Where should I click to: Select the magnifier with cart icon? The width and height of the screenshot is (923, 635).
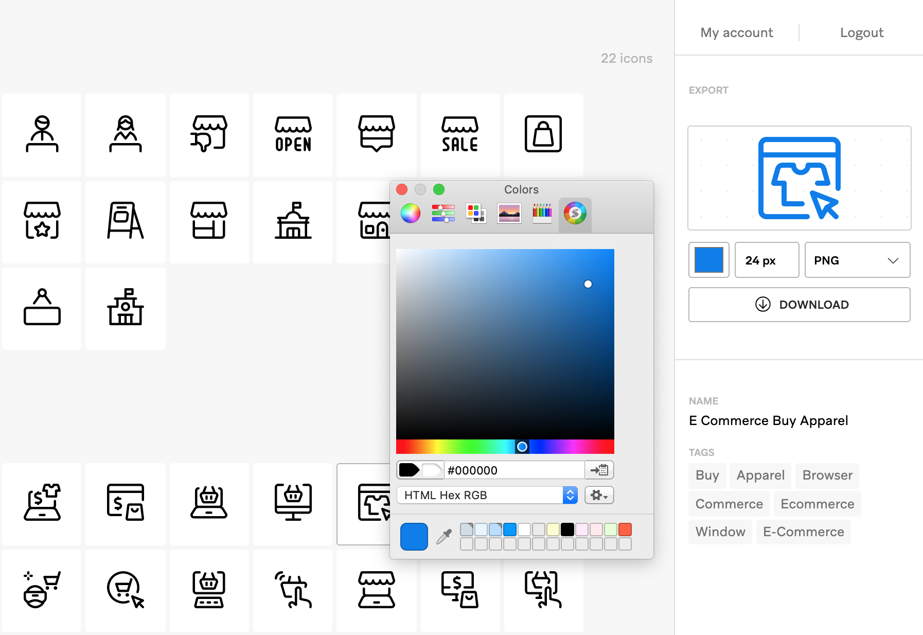[x=125, y=591]
